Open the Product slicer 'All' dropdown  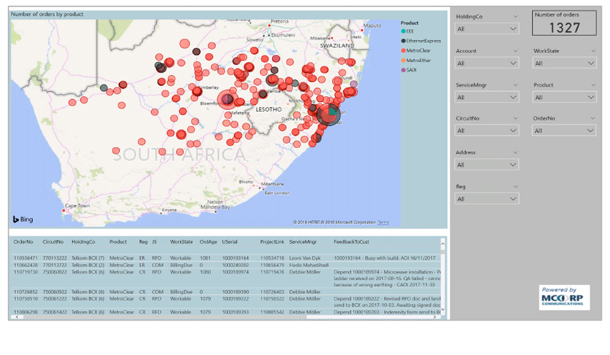[x=564, y=97]
